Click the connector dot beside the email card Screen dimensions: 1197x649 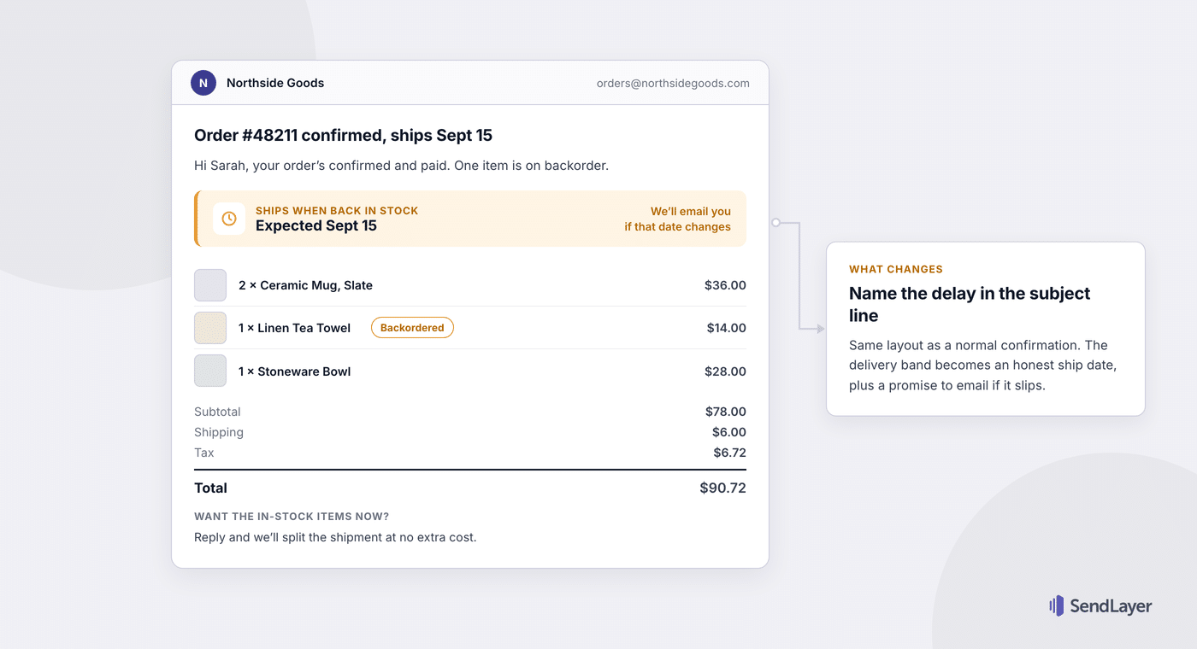point(775,222)
